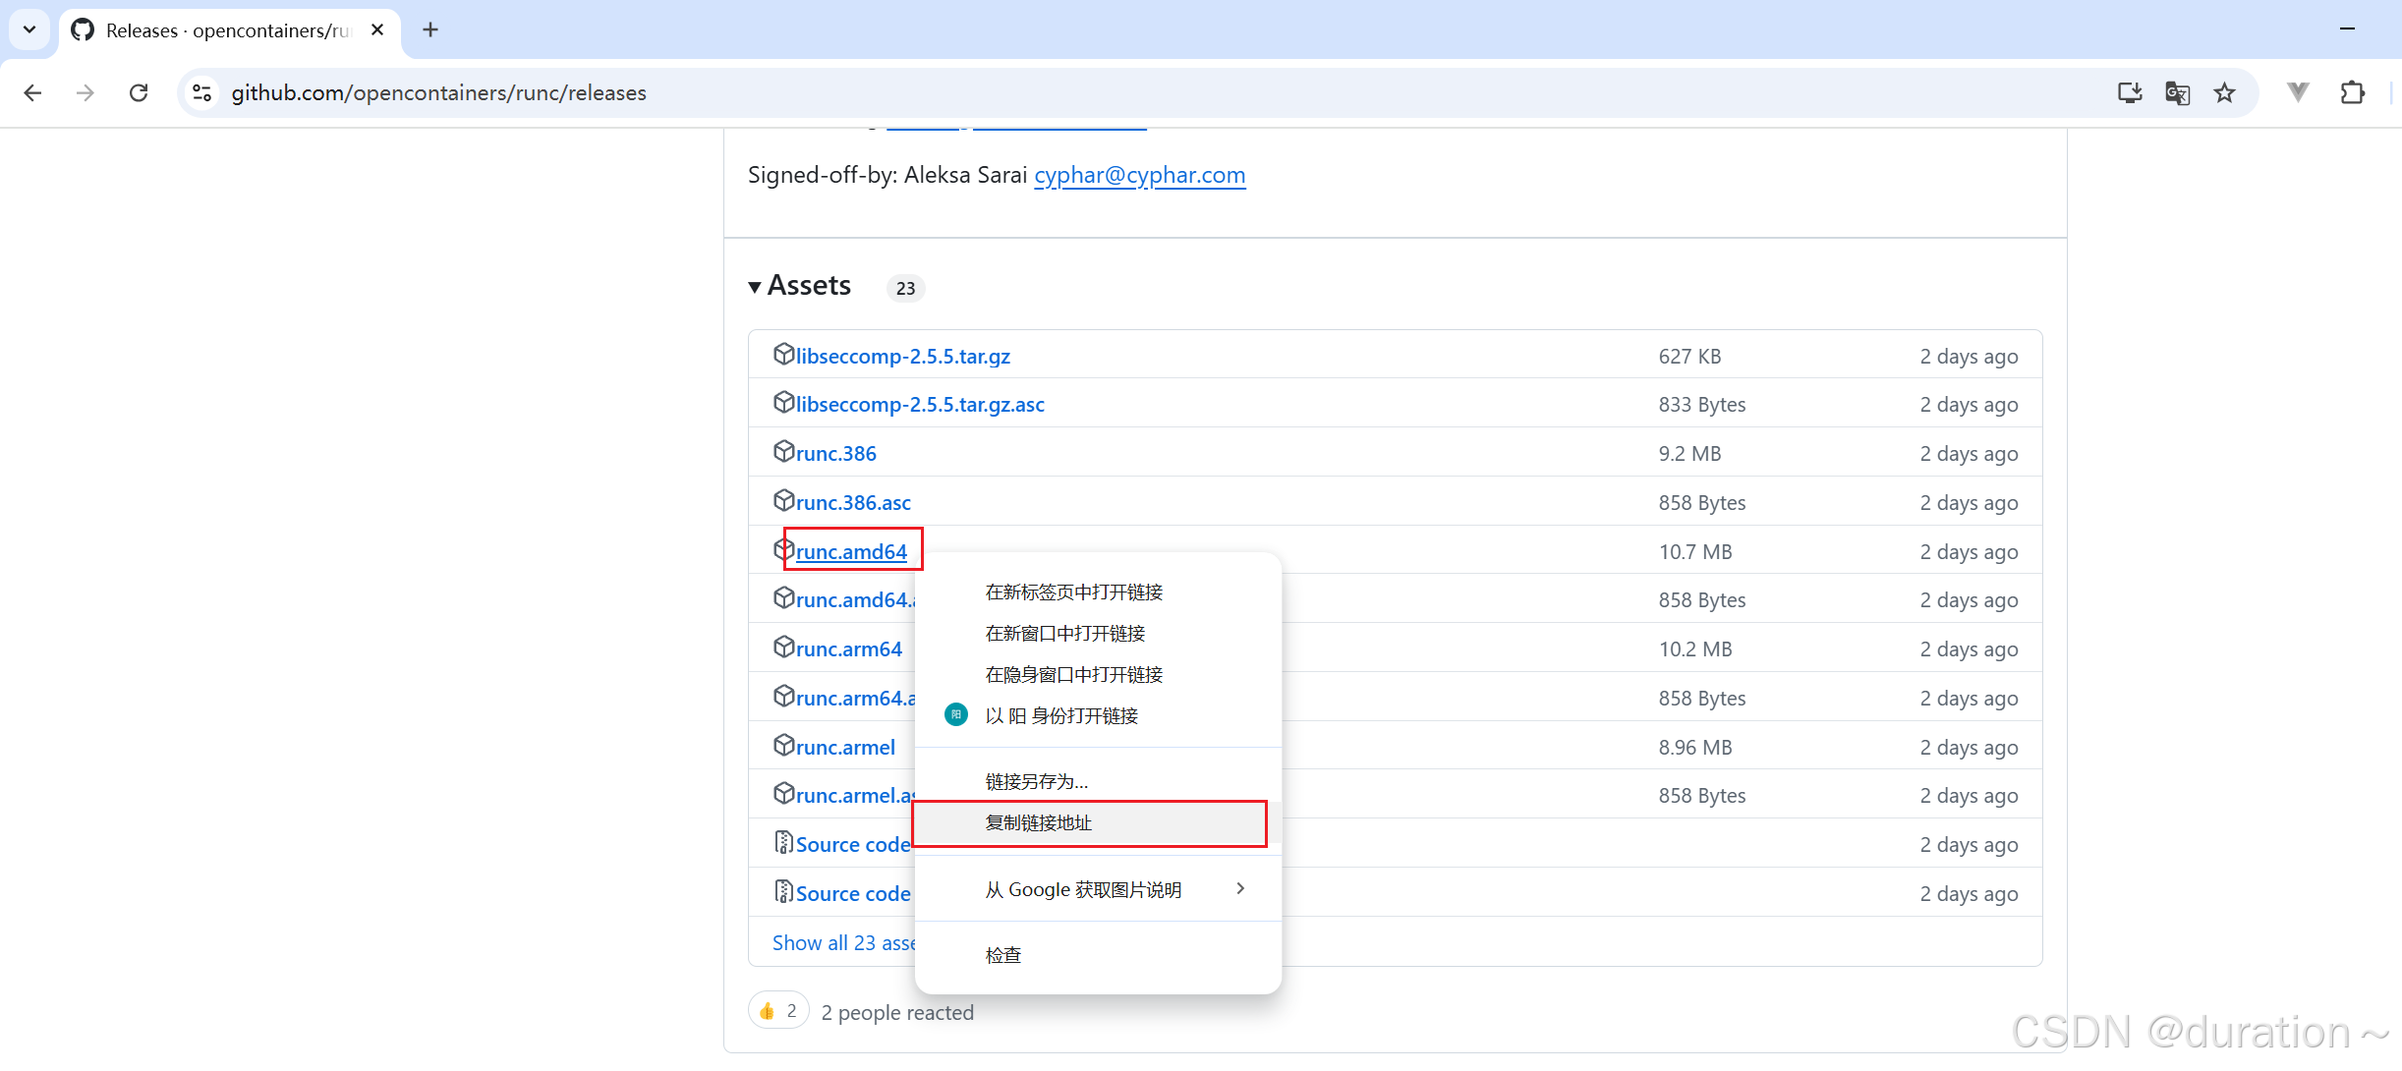Select the Releases opencontainers/runc tab
This screenshot has height=1071, width=2402.
click(229, 30)
